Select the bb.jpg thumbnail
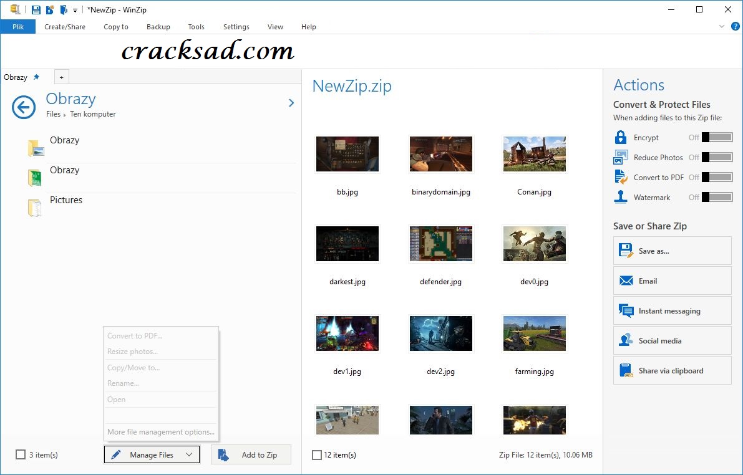743x475 pixels. click(347, 154)
